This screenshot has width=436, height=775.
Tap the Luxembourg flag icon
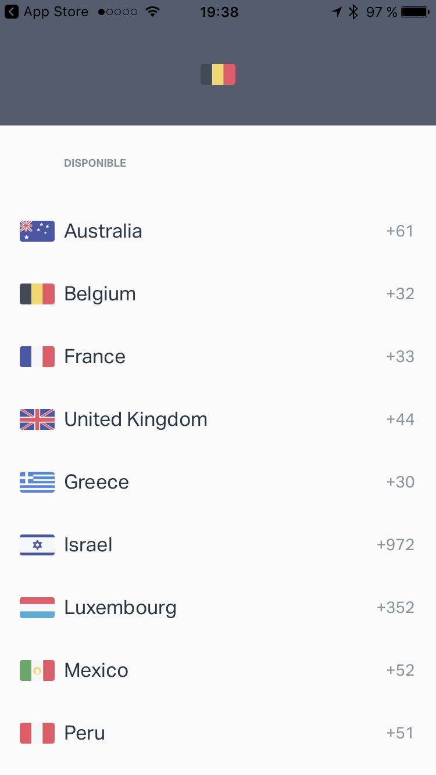coord(37,608)
